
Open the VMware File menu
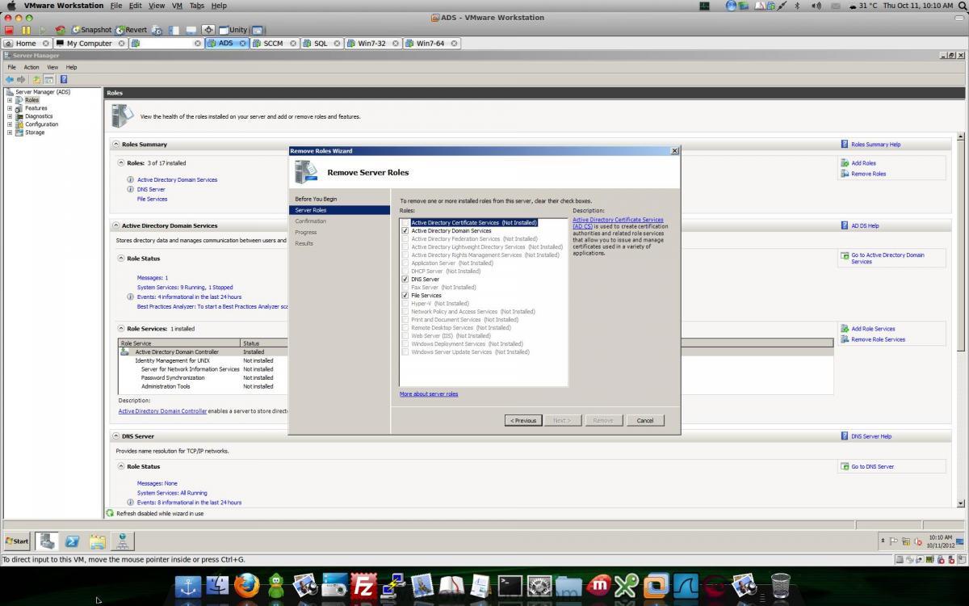[x=116, y=6]
